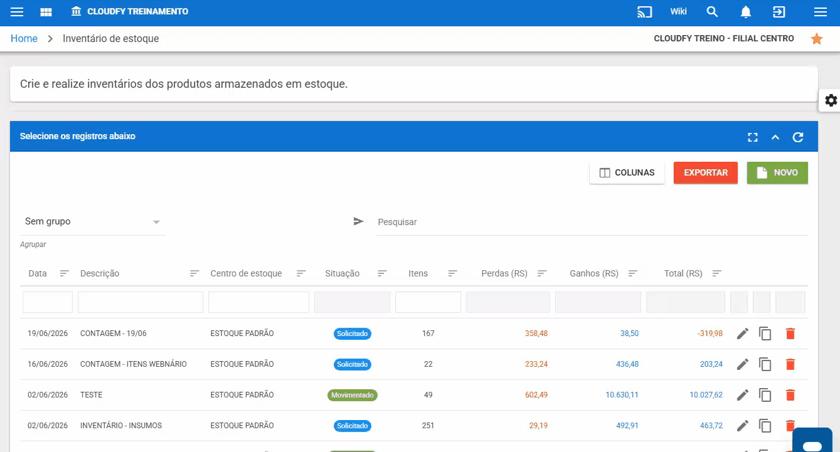840x452 pixels.
Task: Open the settings gear tab
Action: tap(831, 100)
